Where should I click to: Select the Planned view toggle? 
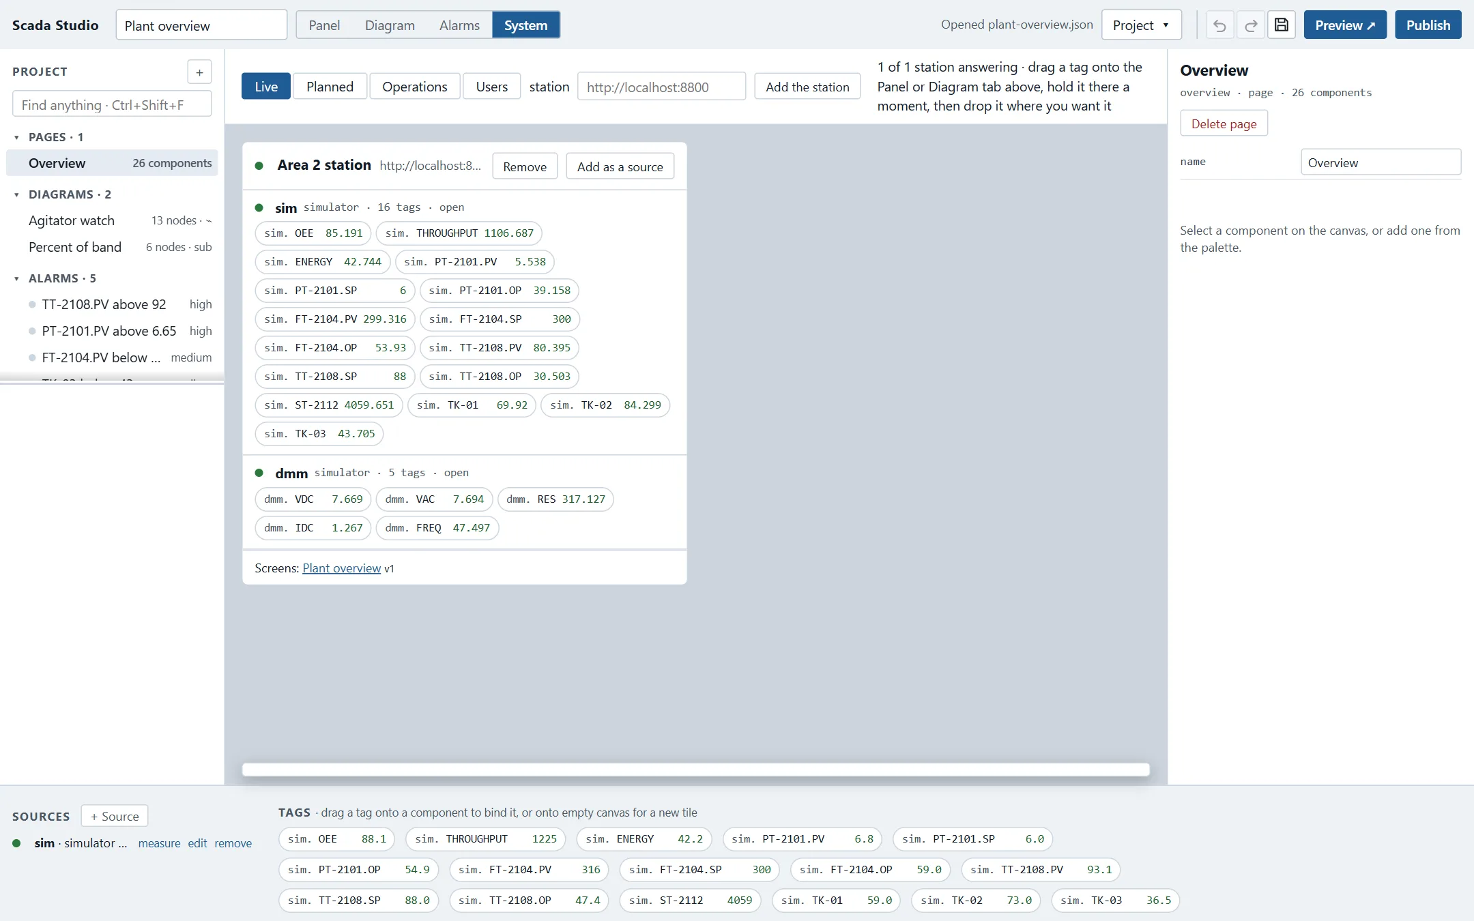(330, 87)
